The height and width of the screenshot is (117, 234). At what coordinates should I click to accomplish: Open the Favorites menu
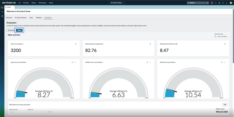(26, 3)
